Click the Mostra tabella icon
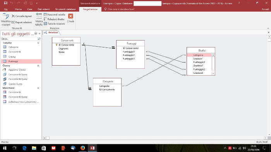Image resolution: width=271 pixels, height=152 pixels. [x=39, y=16]
